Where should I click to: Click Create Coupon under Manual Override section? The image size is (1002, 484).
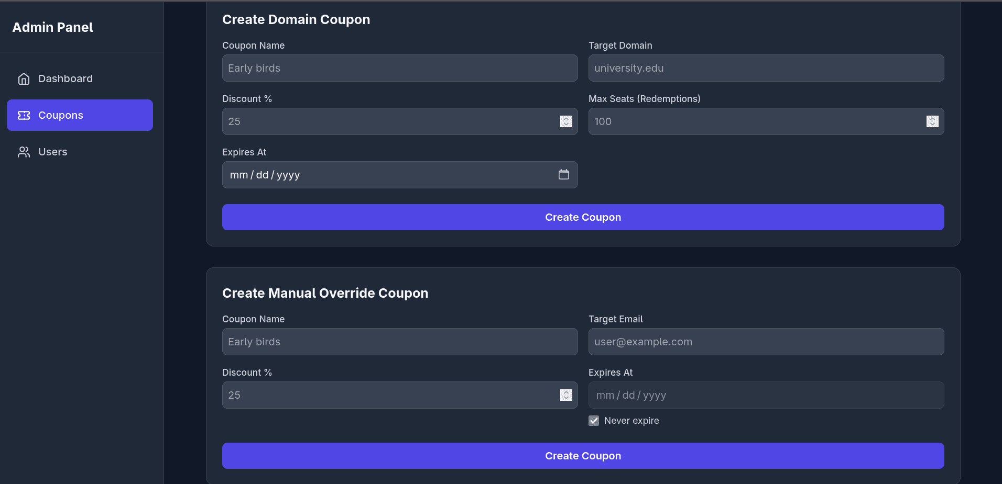coord(583,455)
